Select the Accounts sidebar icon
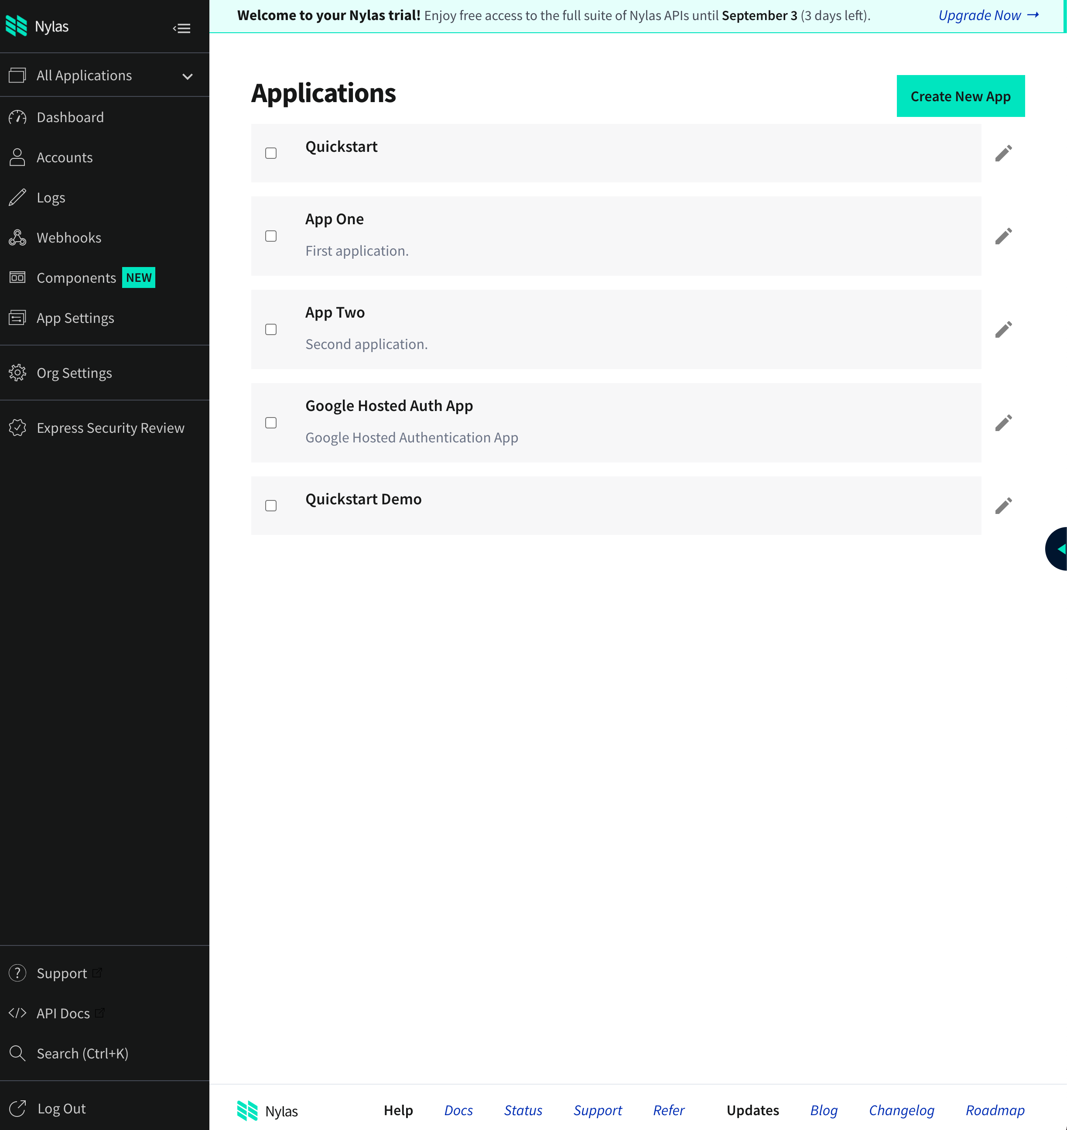 coord(17,157)
